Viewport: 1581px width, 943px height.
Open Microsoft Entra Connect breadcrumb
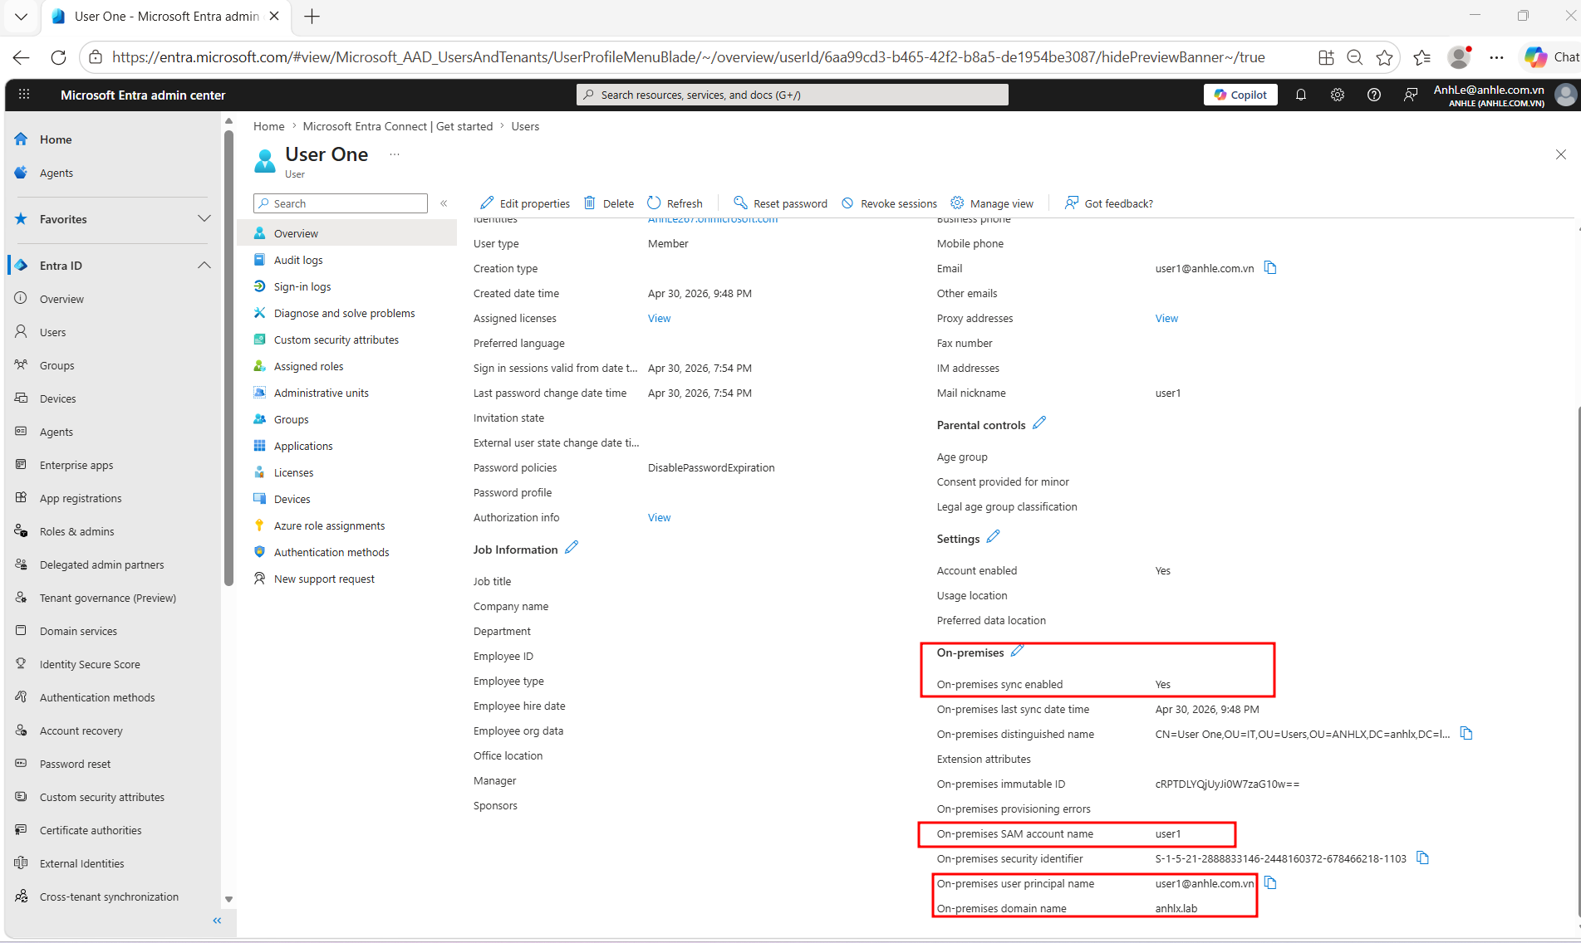point(398,126)
